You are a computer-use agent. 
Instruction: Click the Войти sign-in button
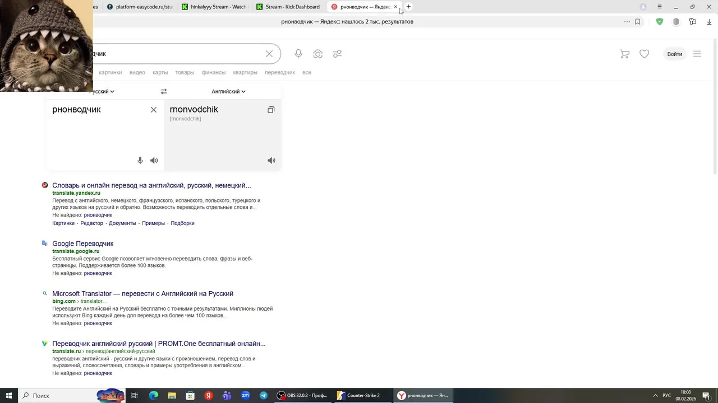tap(675, 54)
